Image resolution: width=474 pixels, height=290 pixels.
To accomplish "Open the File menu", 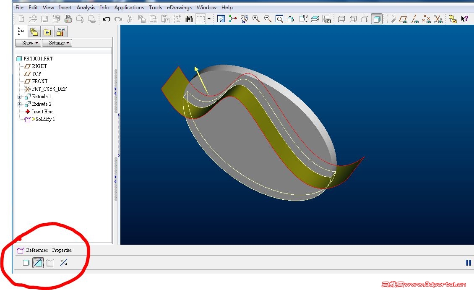I will (19, 7).
